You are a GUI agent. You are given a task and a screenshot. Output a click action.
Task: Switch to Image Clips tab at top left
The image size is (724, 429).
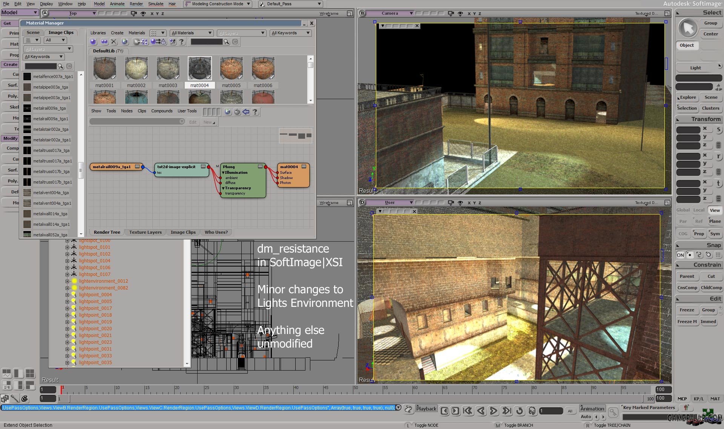tap(61, 32)
